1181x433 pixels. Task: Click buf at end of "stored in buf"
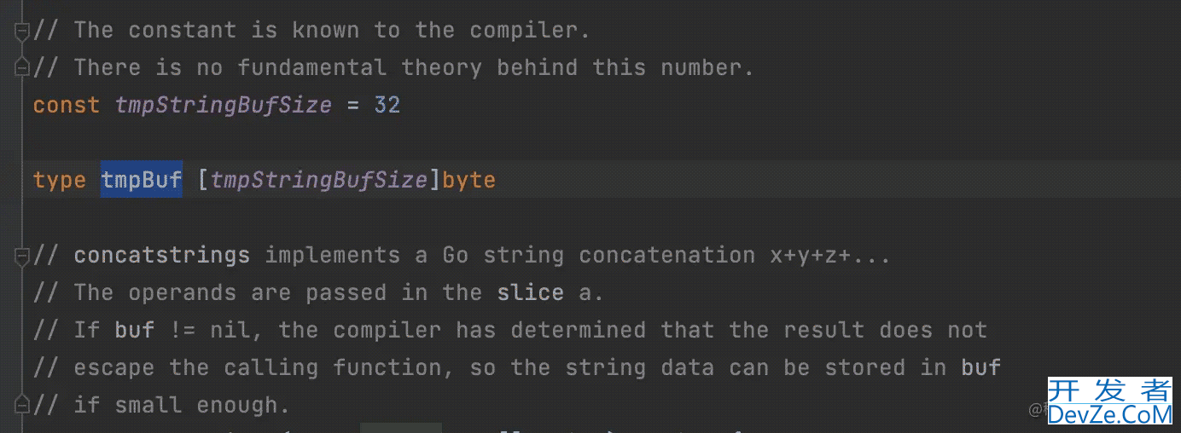pyautogui.click(x=981, y=367)
